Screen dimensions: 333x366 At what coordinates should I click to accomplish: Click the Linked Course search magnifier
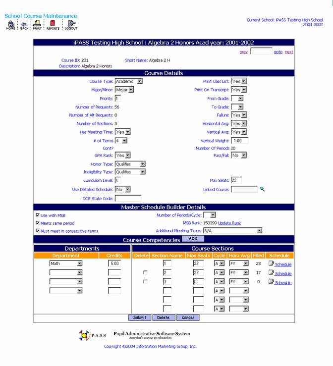[x=262, y=189]
